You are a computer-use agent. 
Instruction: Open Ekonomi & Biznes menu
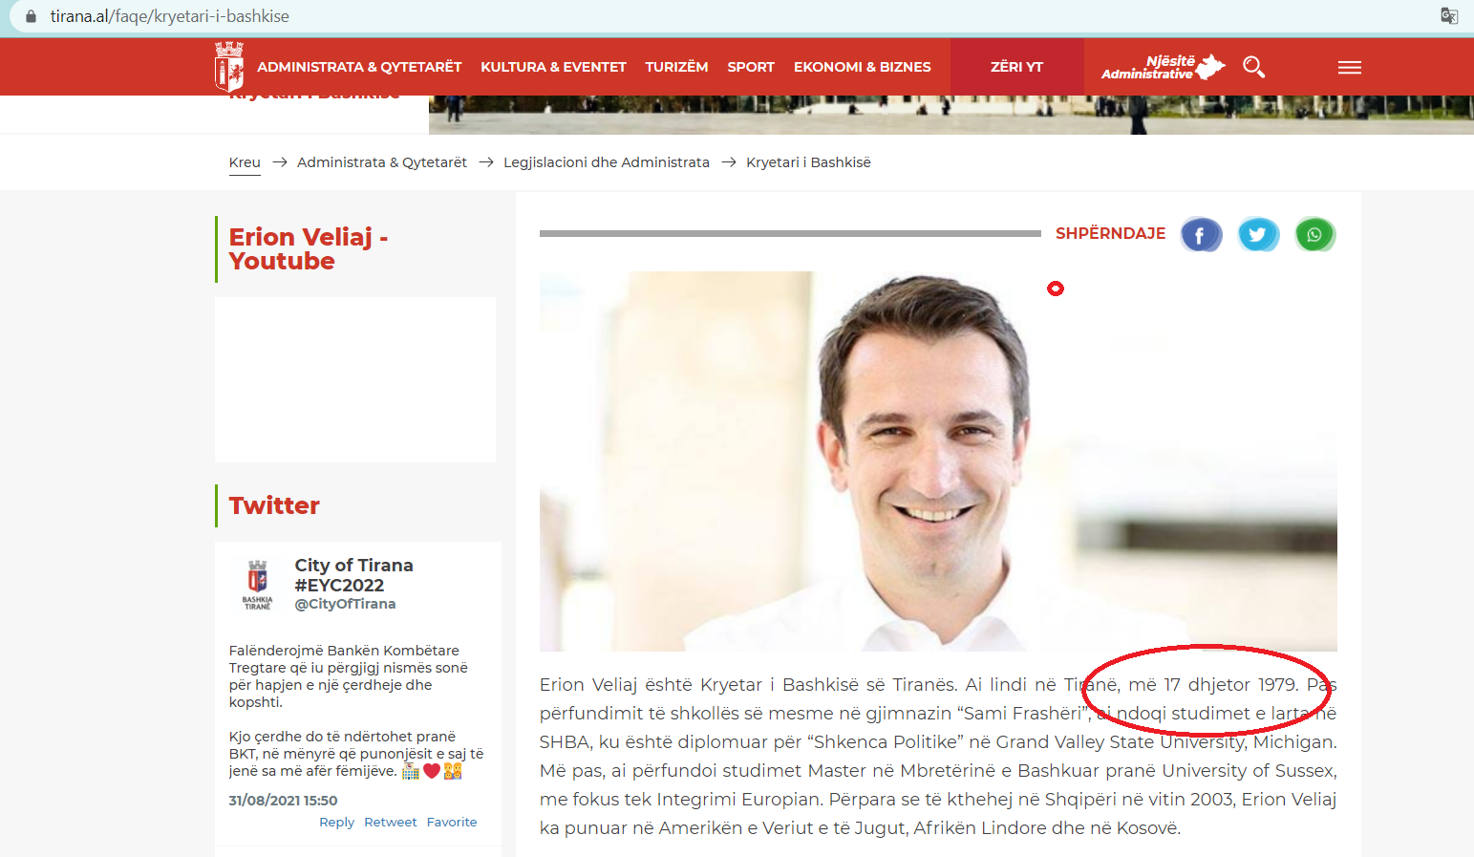[x=862, y=67]
